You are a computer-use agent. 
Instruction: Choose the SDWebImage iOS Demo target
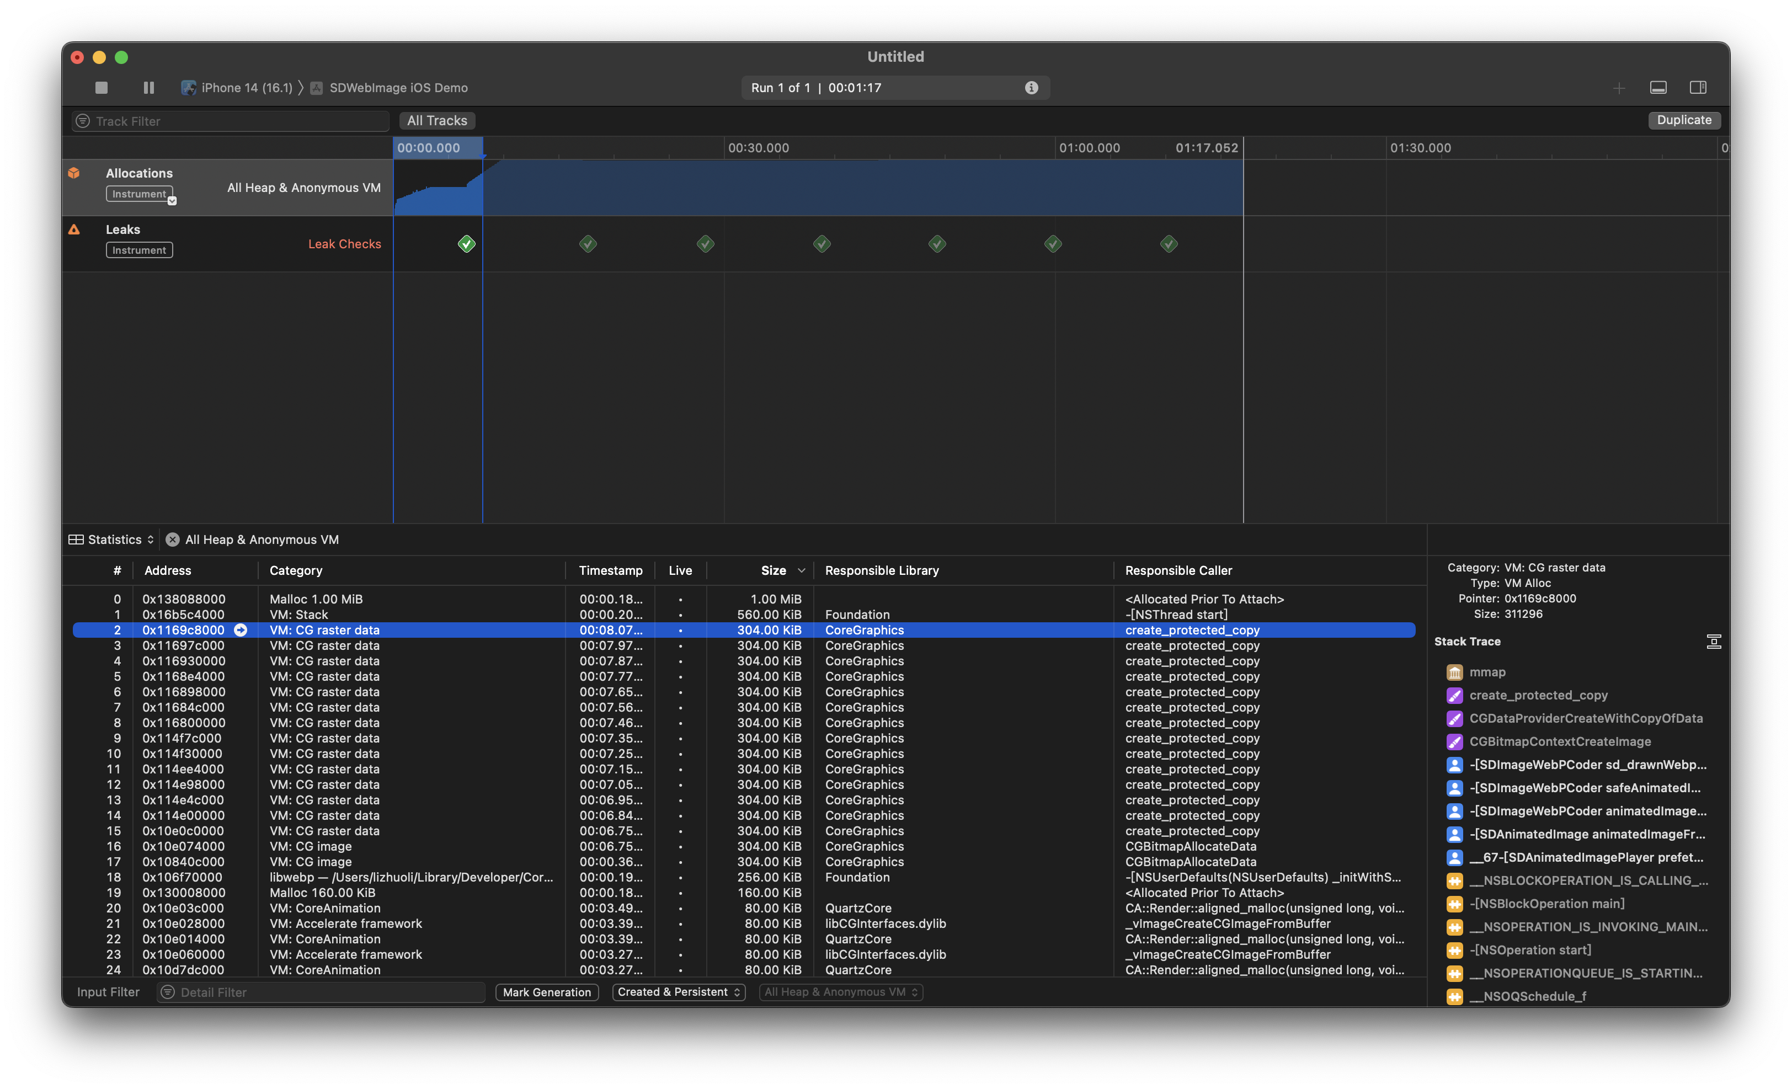pos(390,87)
